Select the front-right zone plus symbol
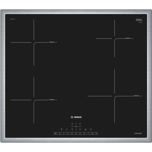152x152 pixels. [x=80, y=129]
